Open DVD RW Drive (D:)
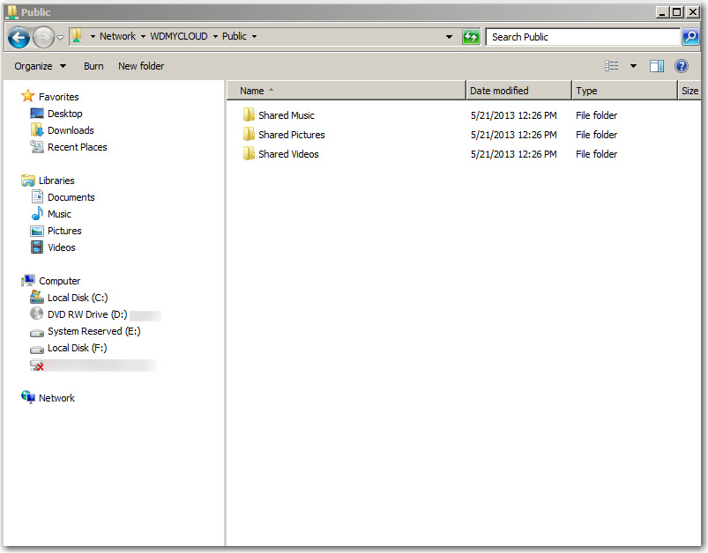 coord(78,314)
